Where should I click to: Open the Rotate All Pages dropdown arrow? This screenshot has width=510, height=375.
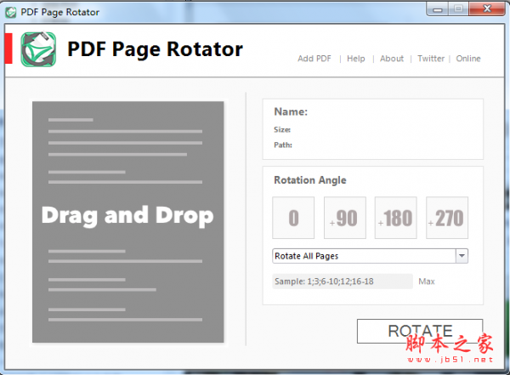462,256
